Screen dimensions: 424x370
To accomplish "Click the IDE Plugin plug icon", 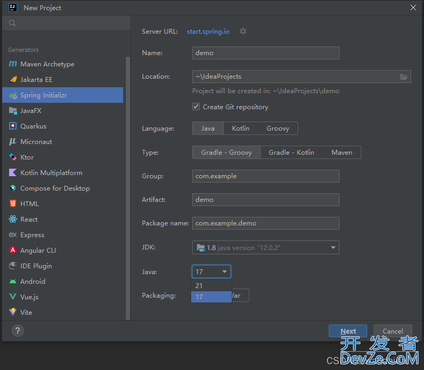I will pos(13,266).
